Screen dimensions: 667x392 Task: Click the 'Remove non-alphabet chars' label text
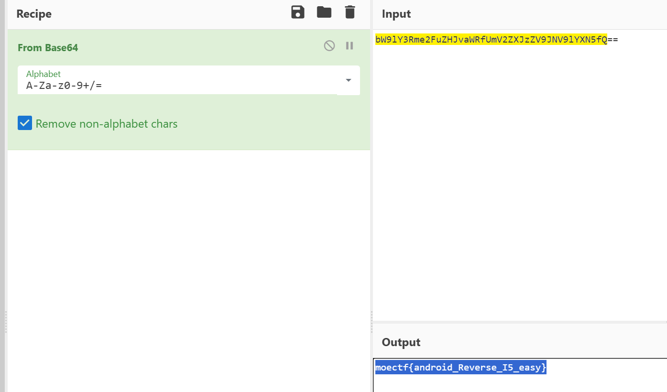pos(106,124)
